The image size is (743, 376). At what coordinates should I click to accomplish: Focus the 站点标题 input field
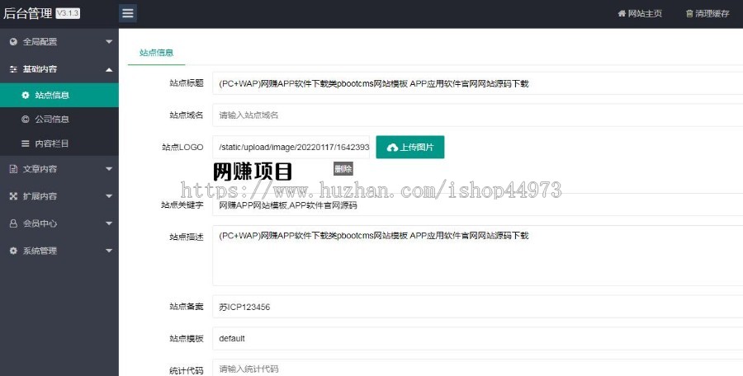click(478, 84)
